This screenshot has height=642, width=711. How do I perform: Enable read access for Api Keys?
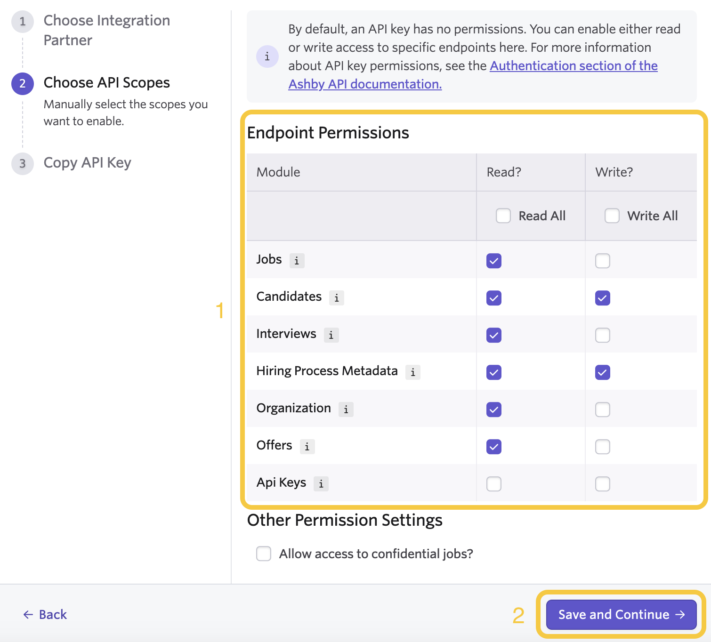pyautogui.click(x=493, y=483)
